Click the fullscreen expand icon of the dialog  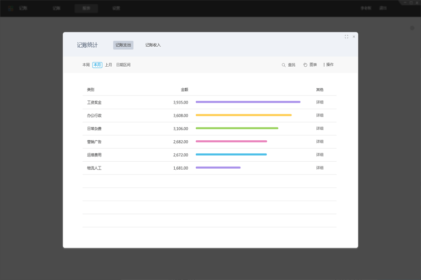pyautogui.click(x=346, y=37)
